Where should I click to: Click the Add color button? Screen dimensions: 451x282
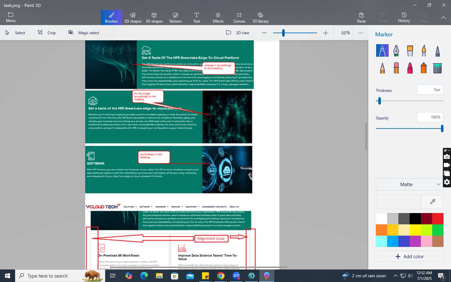pos(410,256)
